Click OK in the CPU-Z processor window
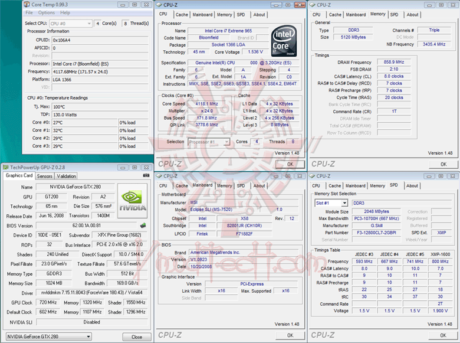The height and width of the screenshot is (343, 460). pyautogui.click(x=290, y=165)
